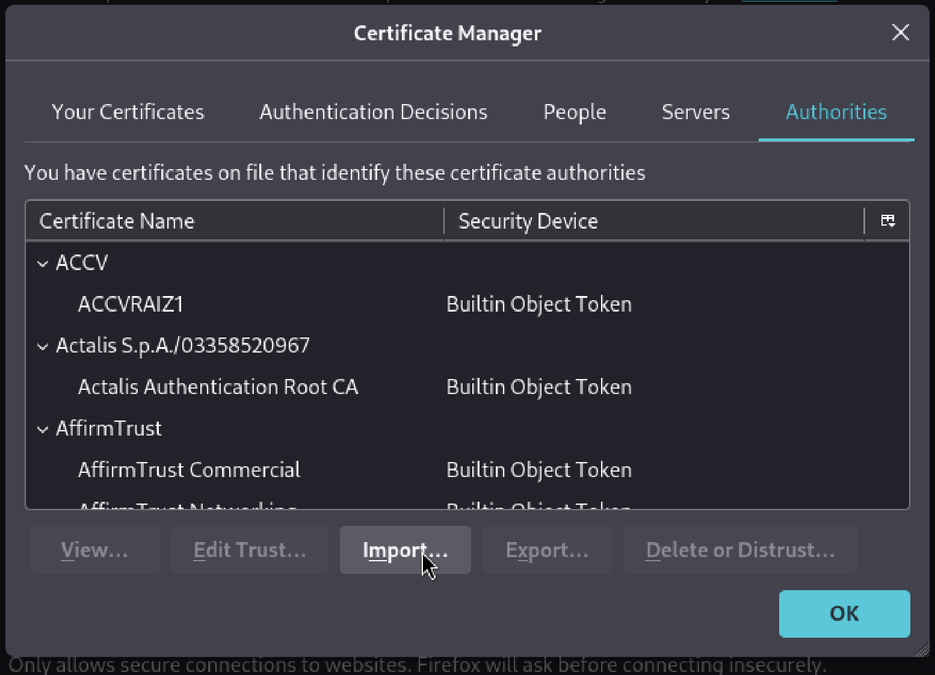Image resolution: width=935 pixels, height=675 pixels.
Task: Select the Actalis S.p.A./03358520967 group row
Action: pos(467,346)
